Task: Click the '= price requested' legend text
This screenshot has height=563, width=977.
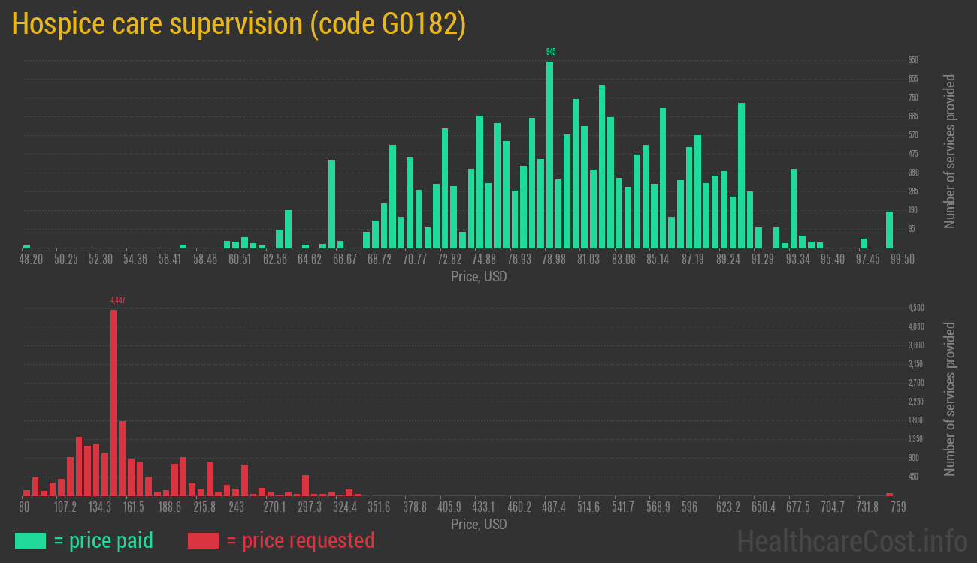Action: (x=300, y=540)
